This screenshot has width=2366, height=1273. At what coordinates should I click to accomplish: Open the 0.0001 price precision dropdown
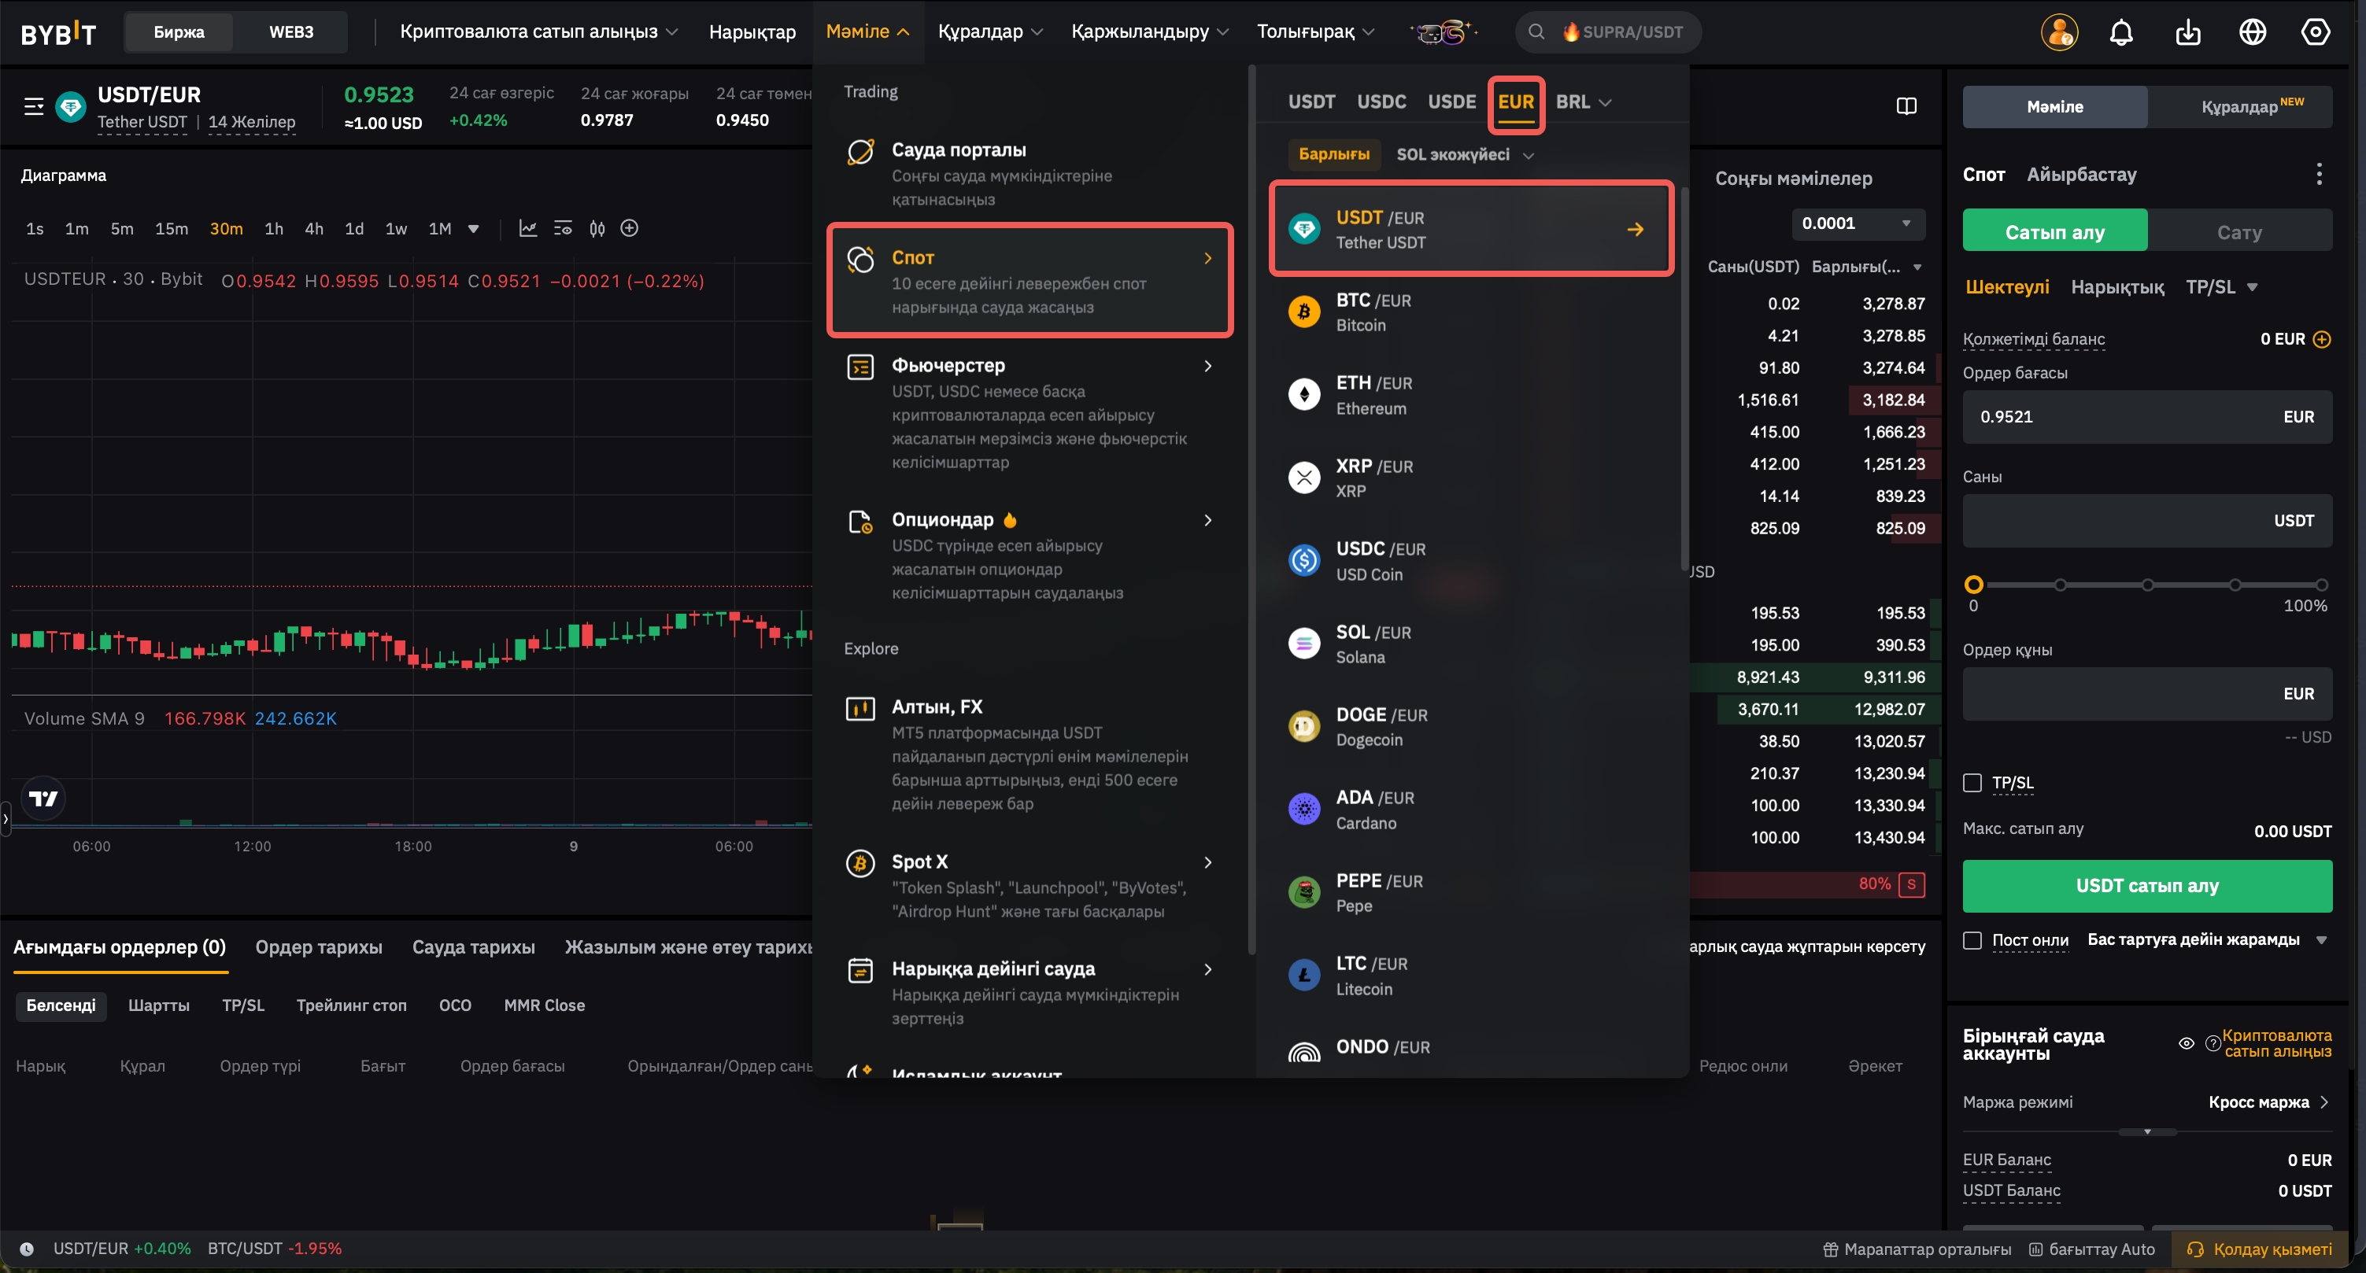click(1858, 223)
